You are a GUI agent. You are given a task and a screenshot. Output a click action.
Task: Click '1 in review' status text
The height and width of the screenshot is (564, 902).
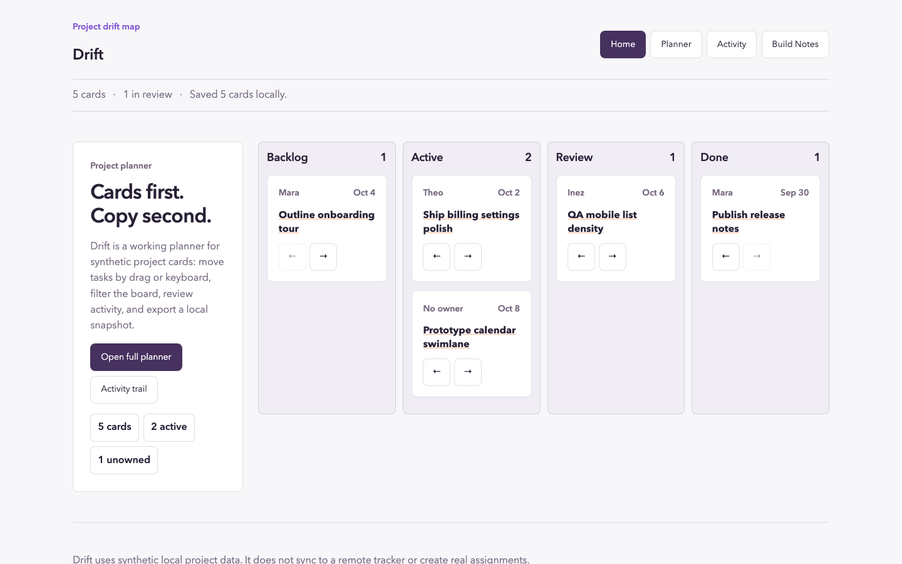(148, 95)
